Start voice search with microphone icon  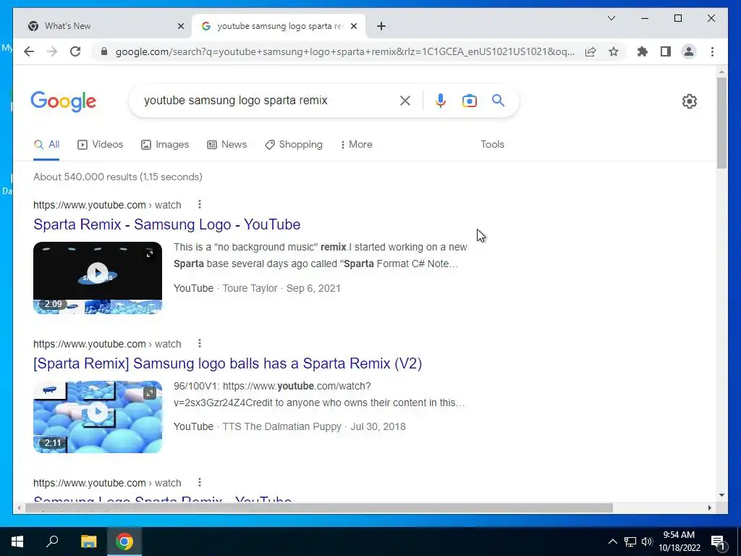click(x=441, y=100)
